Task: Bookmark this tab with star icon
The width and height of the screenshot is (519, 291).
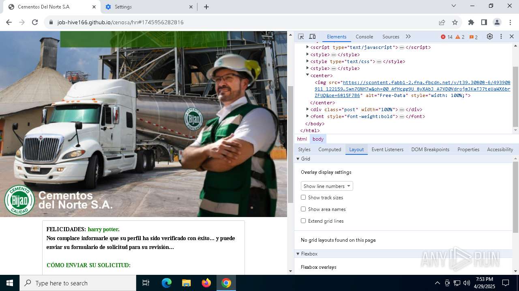Action: click(x=455, y=22)
